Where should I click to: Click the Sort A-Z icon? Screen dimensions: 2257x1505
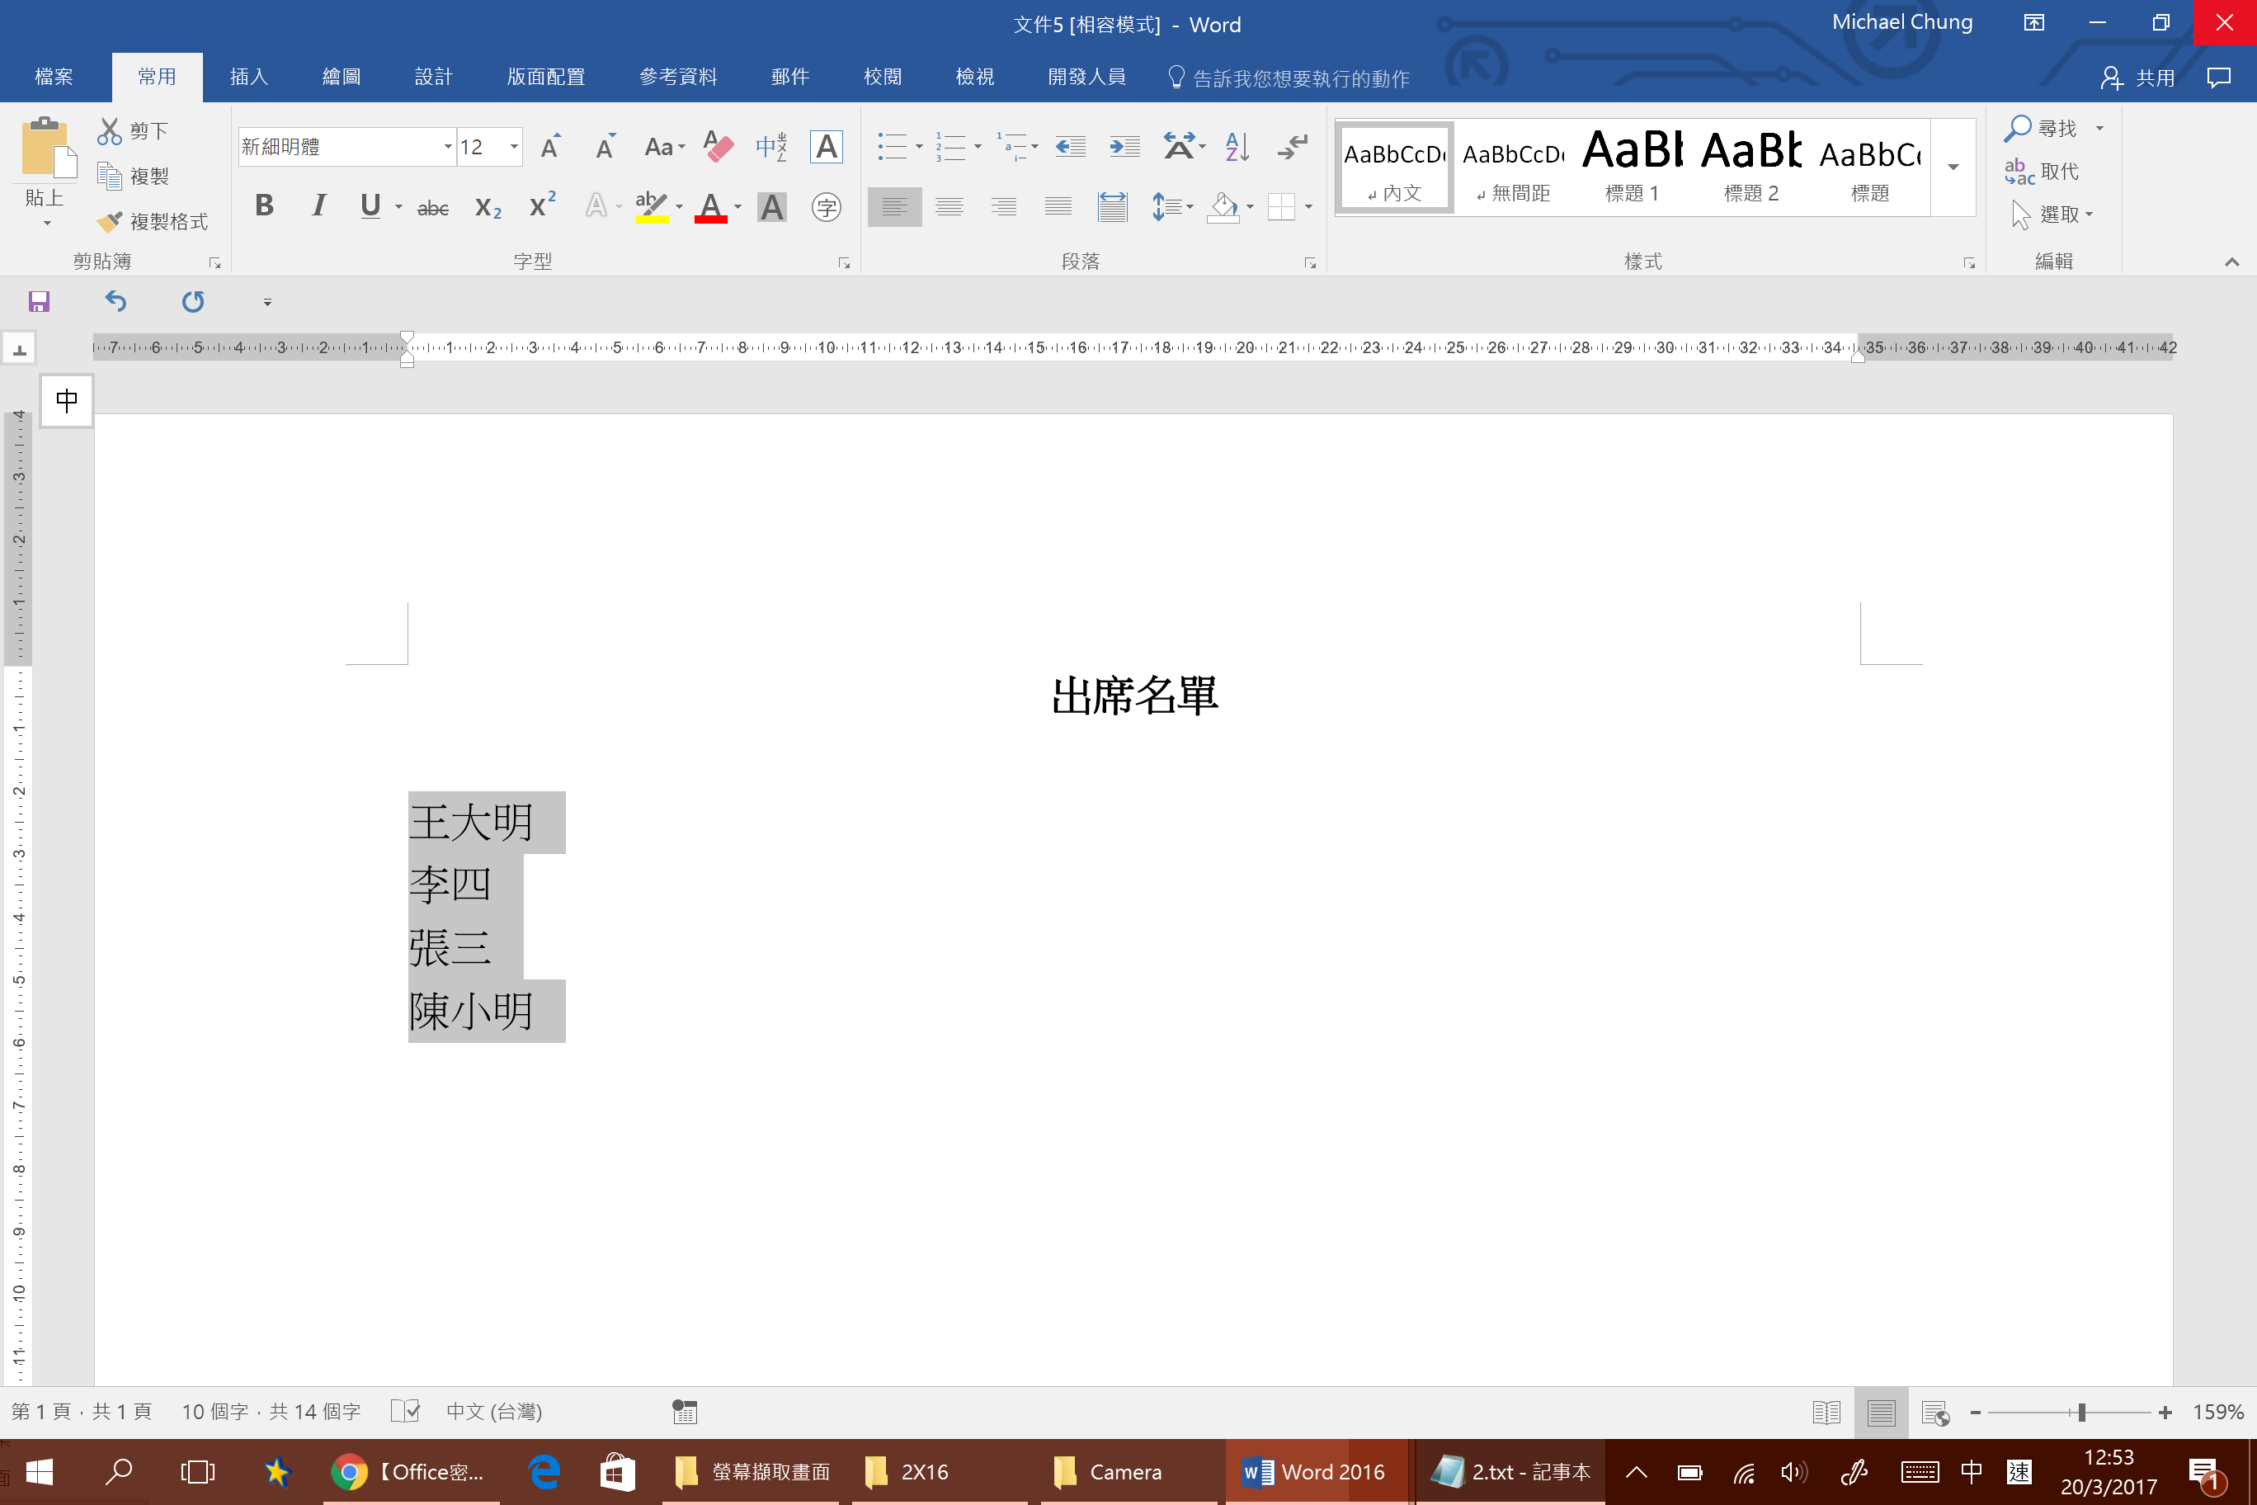(1237, 147)
